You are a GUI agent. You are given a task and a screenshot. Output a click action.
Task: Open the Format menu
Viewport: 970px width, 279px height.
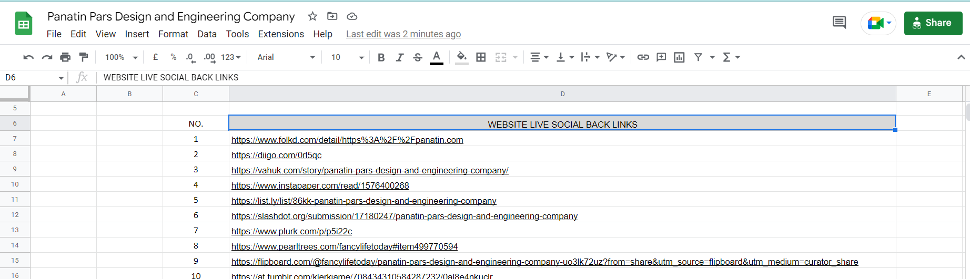click(x=173, y=34)
